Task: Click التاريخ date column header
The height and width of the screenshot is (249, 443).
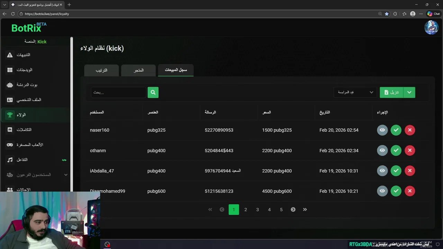Action: click(325, 112)
